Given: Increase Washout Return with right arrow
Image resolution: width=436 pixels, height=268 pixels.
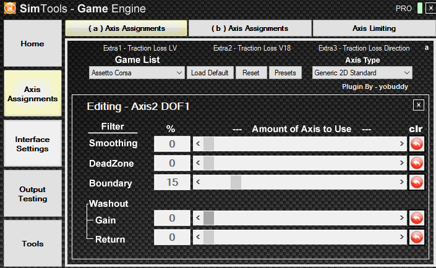Looking at the screenshot, I should 401,237.
